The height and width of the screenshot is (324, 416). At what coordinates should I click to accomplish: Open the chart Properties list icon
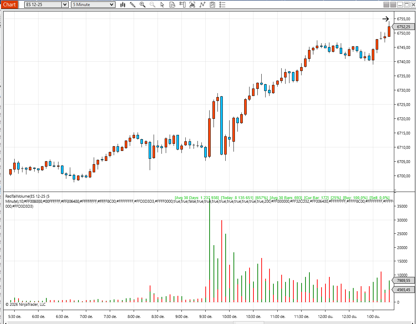click(222, 5)
